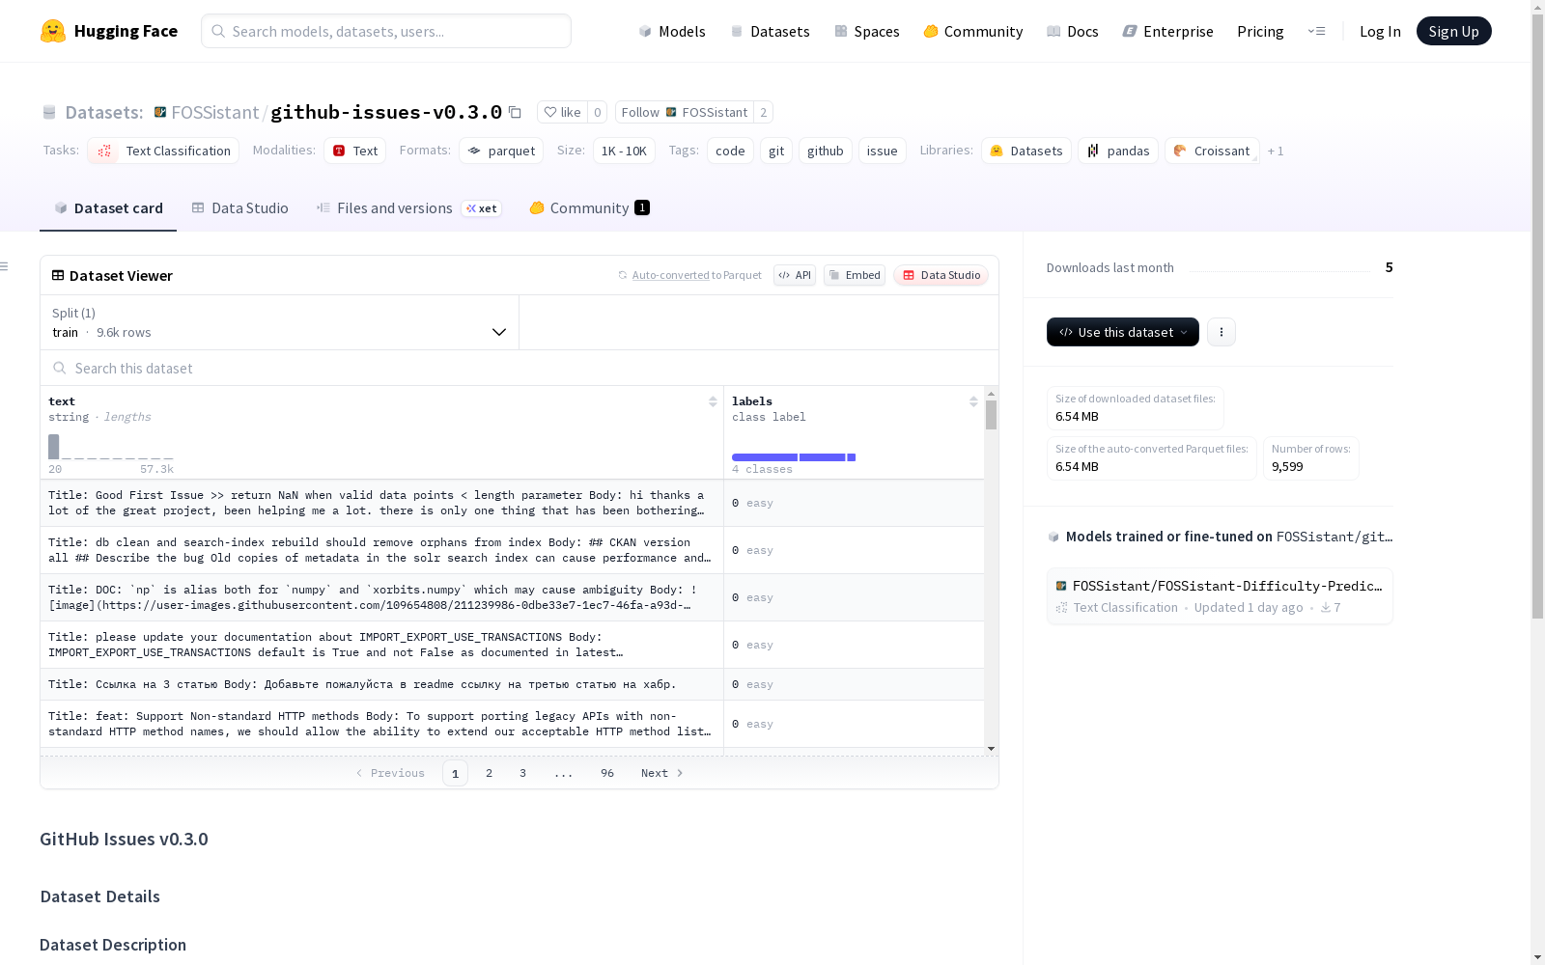Open Docs in the top navigation

[1073, 31]
